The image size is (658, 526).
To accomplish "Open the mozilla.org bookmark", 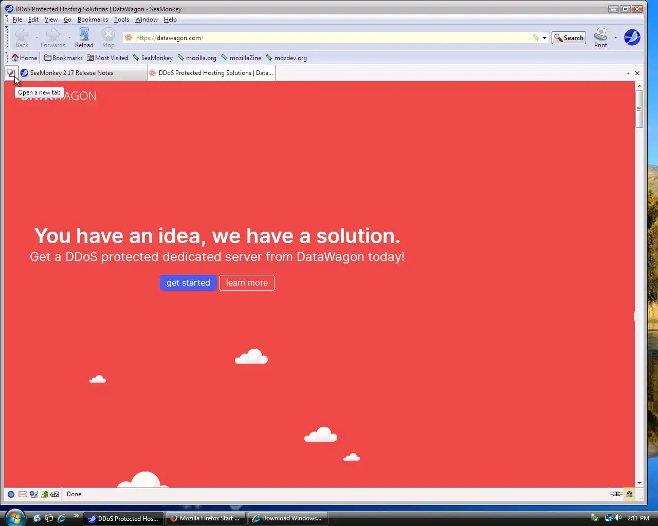I will 197,58.
